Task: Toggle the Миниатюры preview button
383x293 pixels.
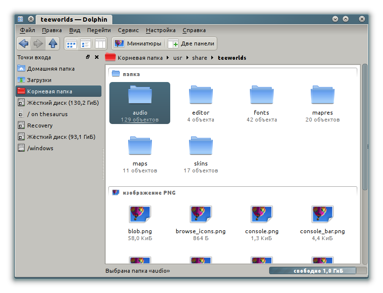Action: coord(138,43)
